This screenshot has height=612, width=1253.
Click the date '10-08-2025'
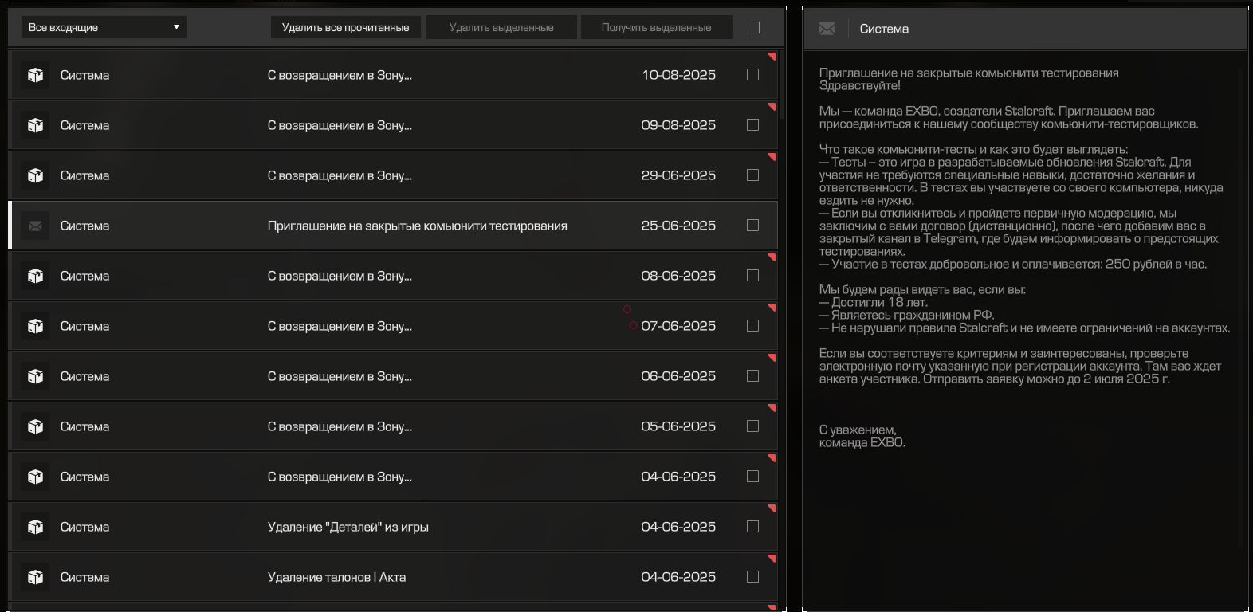[678, 75]
